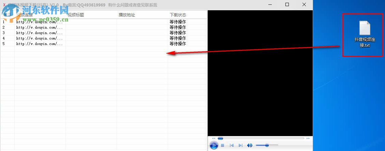Viewport: 385px width, 151px height.
Task: Click index number 3 in the list
Action: pos(3,33)
